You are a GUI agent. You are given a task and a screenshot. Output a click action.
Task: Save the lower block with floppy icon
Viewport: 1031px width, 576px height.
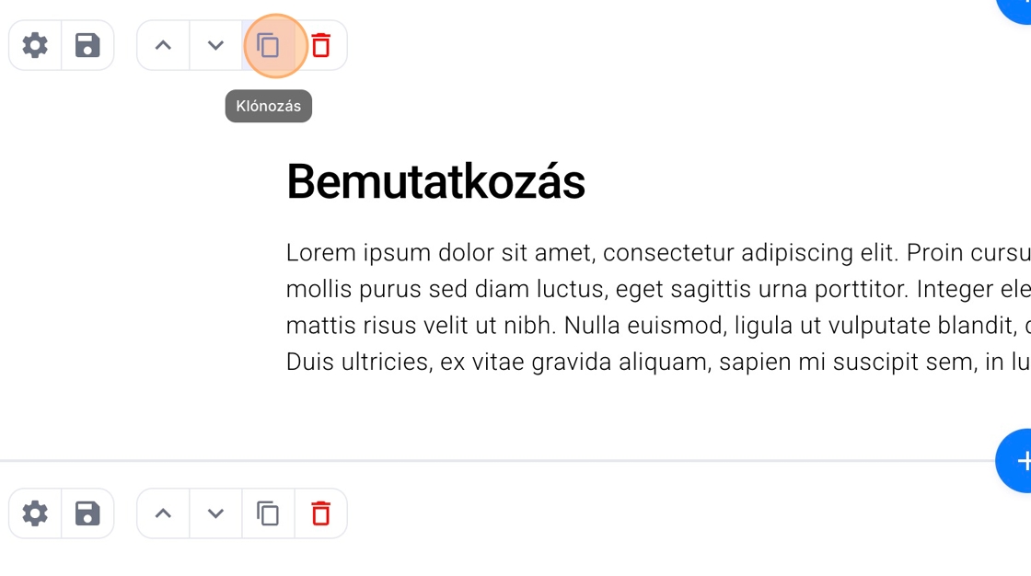[x=87, y=513]
